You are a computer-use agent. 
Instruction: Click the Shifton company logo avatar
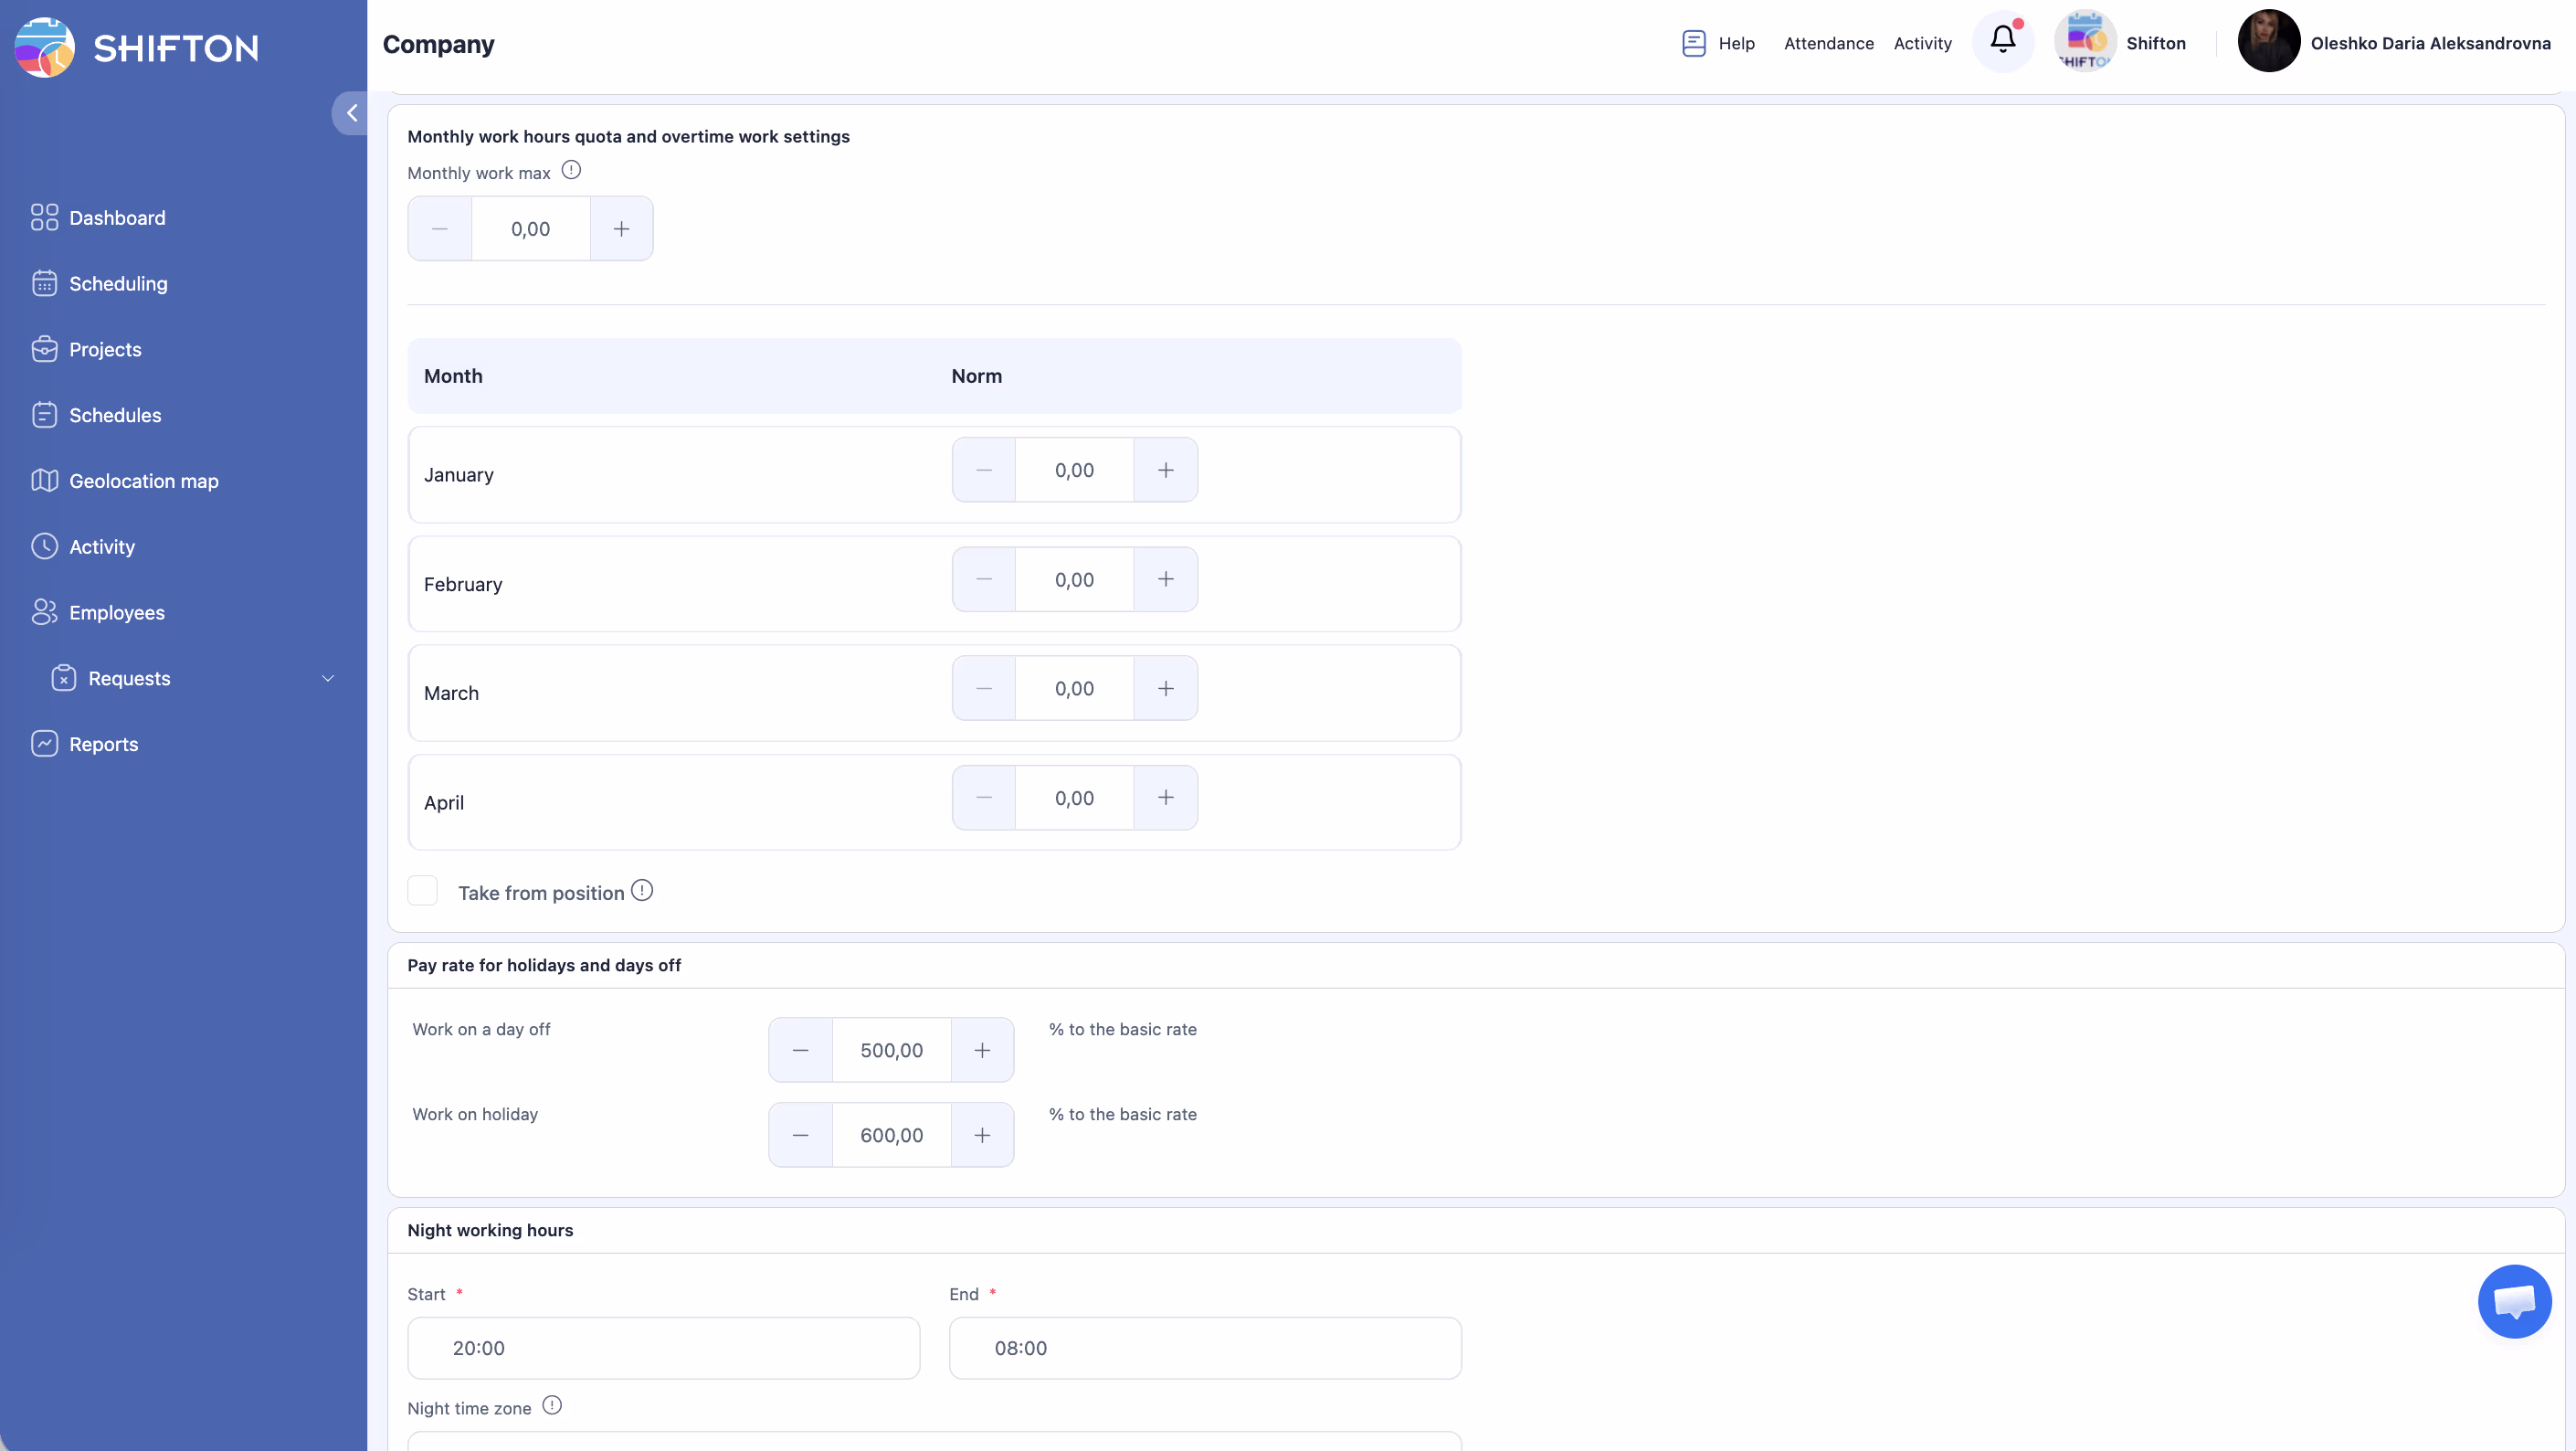click(2084, 42)
